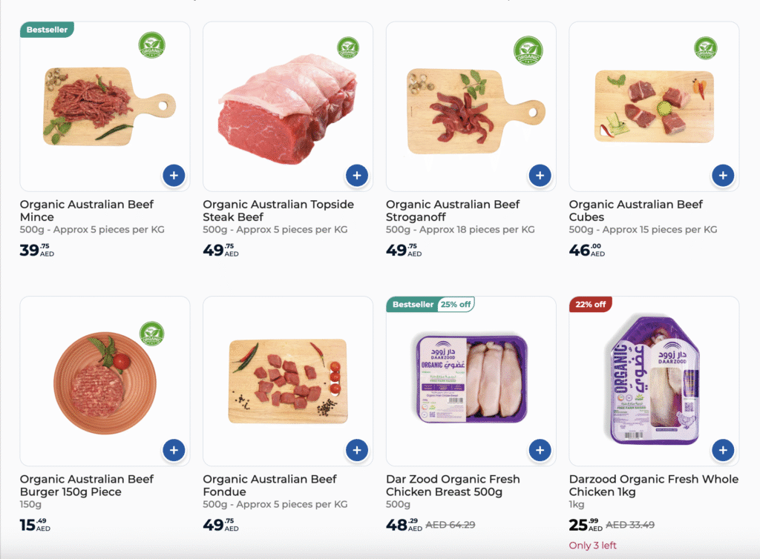Click the Bestseller 25% off badge

click(x=430, y=305)
